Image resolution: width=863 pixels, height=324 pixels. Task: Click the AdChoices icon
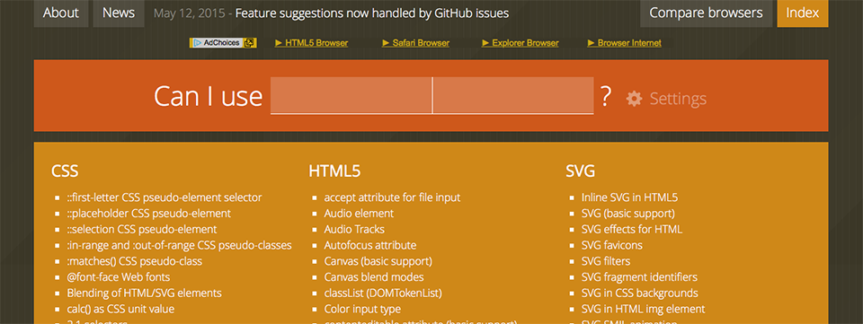pyautogui.click(x=223, y=43)
